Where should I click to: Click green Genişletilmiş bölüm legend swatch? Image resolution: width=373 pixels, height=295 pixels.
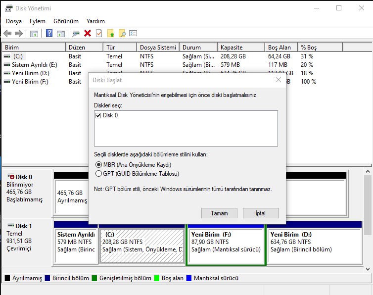point(94,278)
